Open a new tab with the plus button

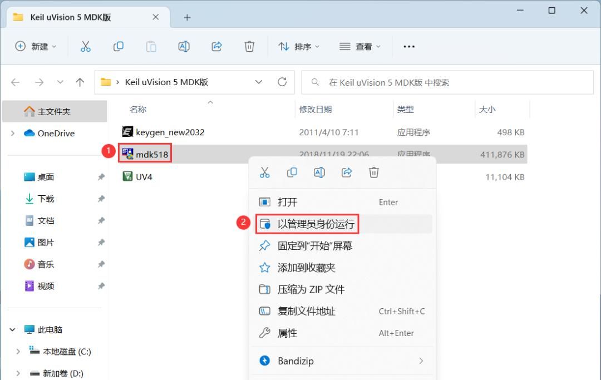pyautogui.click(x=187, y=17)
